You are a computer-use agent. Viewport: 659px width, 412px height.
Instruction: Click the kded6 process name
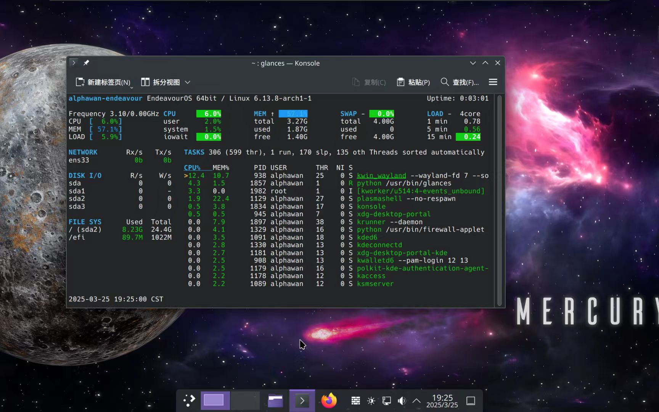(x=367, y=237)
